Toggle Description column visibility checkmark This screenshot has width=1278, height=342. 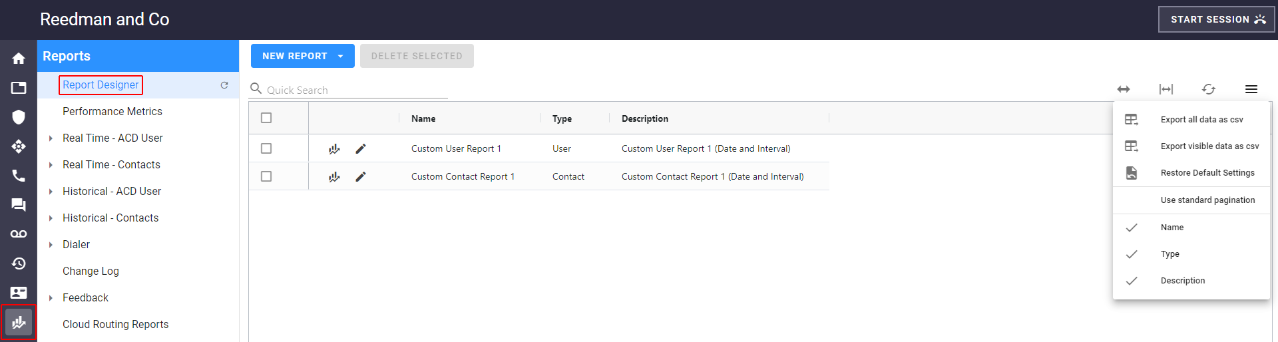(1132, 281)
